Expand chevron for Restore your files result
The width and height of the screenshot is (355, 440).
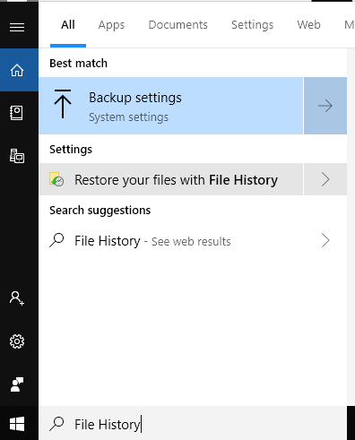(x=325, y=179)
